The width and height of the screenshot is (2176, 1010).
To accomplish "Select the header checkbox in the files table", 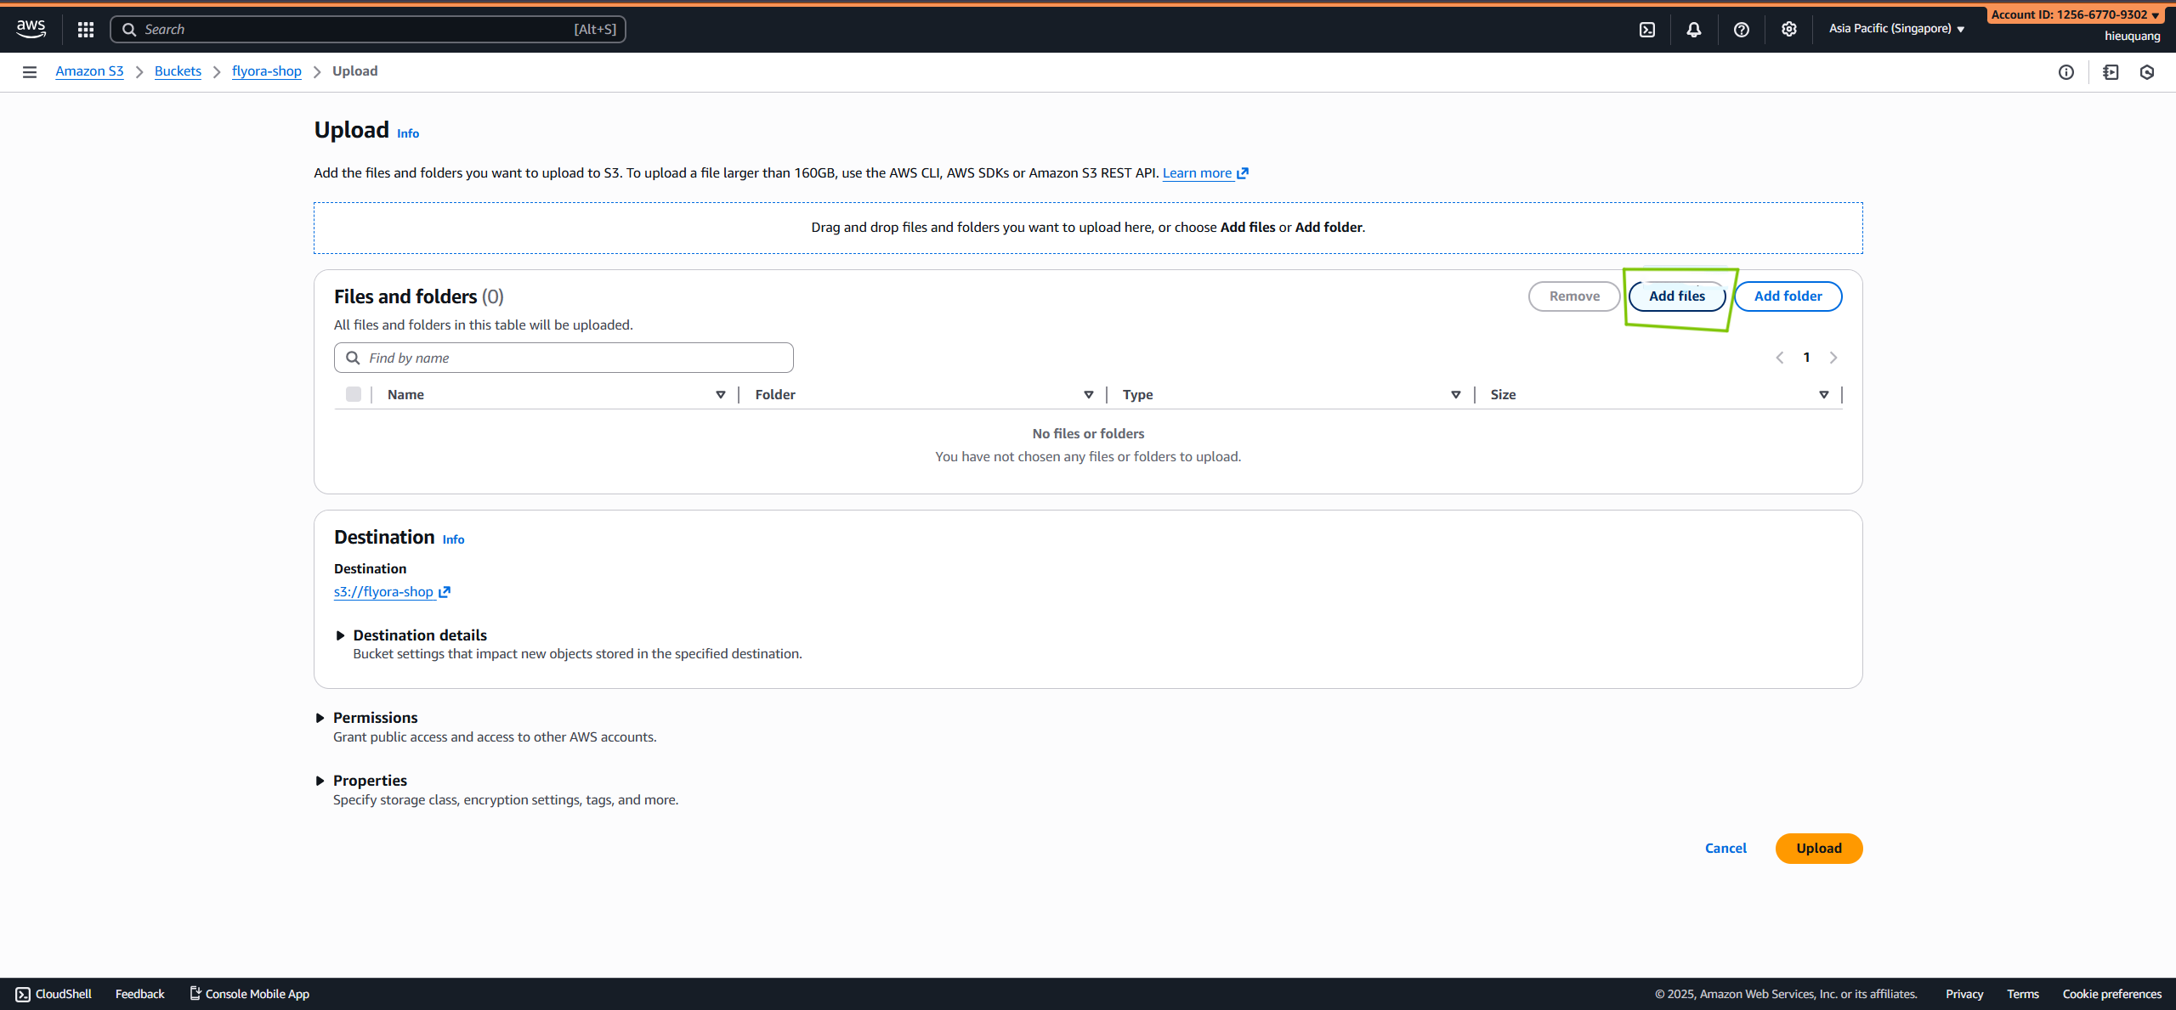I will coord(354,393).
